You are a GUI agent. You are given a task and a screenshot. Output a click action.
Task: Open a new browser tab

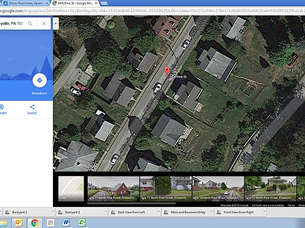(104, 3)
